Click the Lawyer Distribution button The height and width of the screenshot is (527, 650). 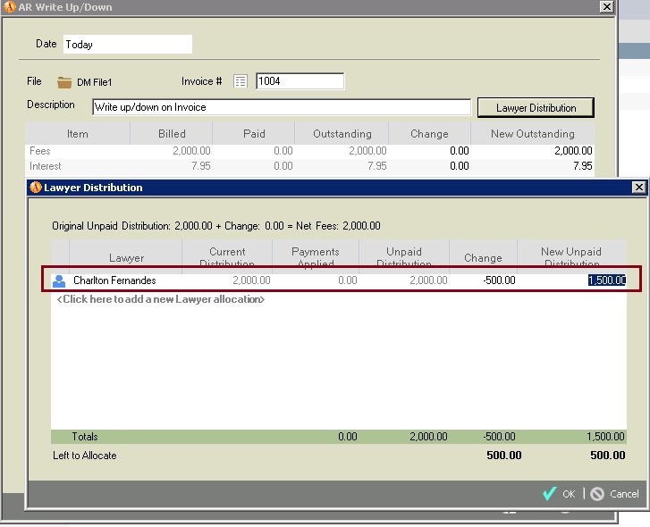click(x=536, y=108)
